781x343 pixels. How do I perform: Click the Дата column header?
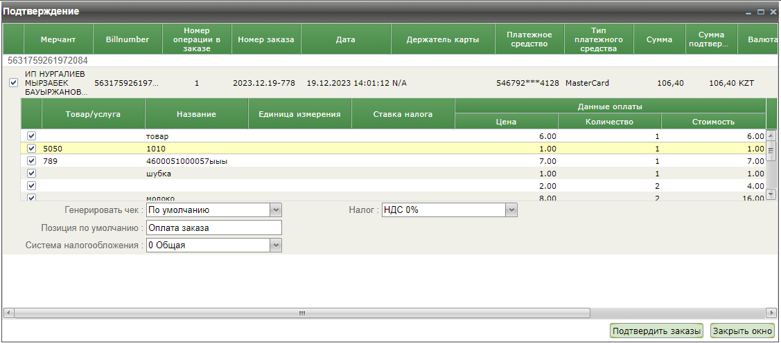point(345,39)
